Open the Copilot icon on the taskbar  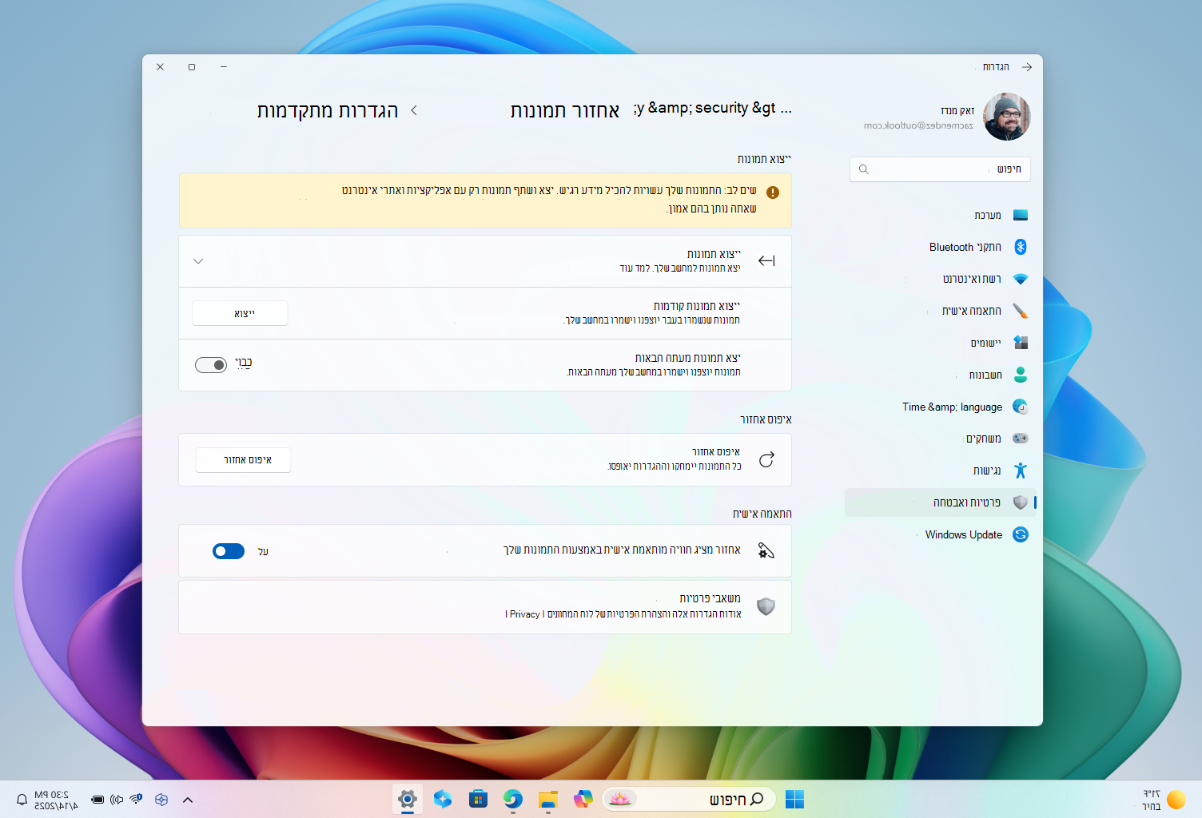click(x=583, y=799)
